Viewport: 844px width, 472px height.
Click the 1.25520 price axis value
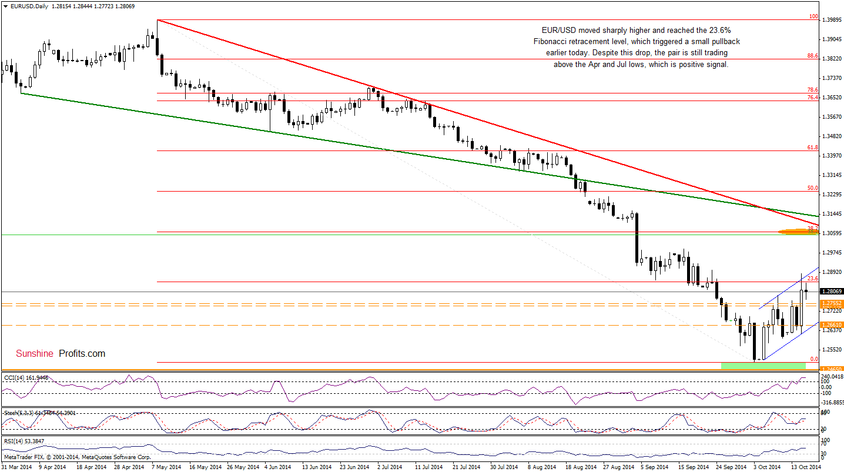pos(833,350)
